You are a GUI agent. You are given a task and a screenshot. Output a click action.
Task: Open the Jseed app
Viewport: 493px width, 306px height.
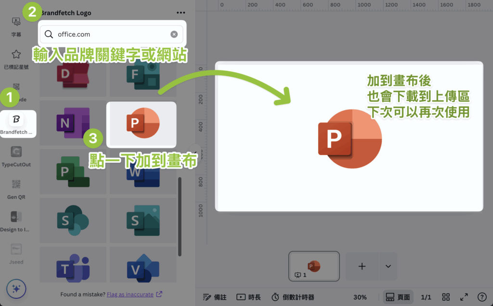[x=16, y=254]
